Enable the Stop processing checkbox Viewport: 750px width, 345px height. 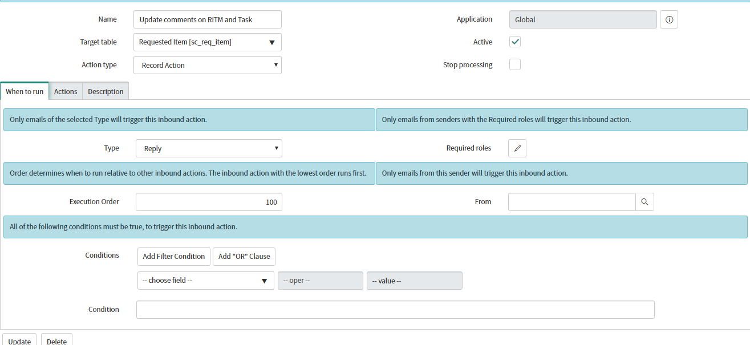(515, 64)
